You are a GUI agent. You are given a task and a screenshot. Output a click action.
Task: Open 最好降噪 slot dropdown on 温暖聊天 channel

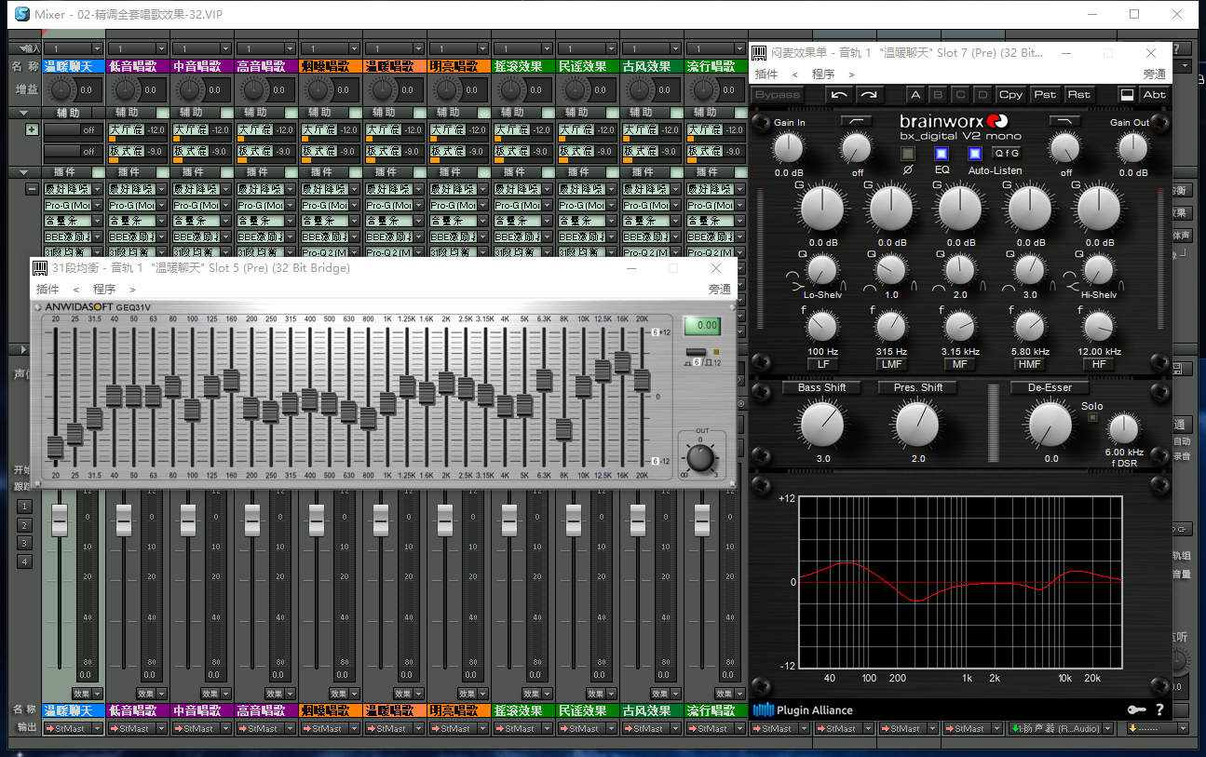coord(97,189)
